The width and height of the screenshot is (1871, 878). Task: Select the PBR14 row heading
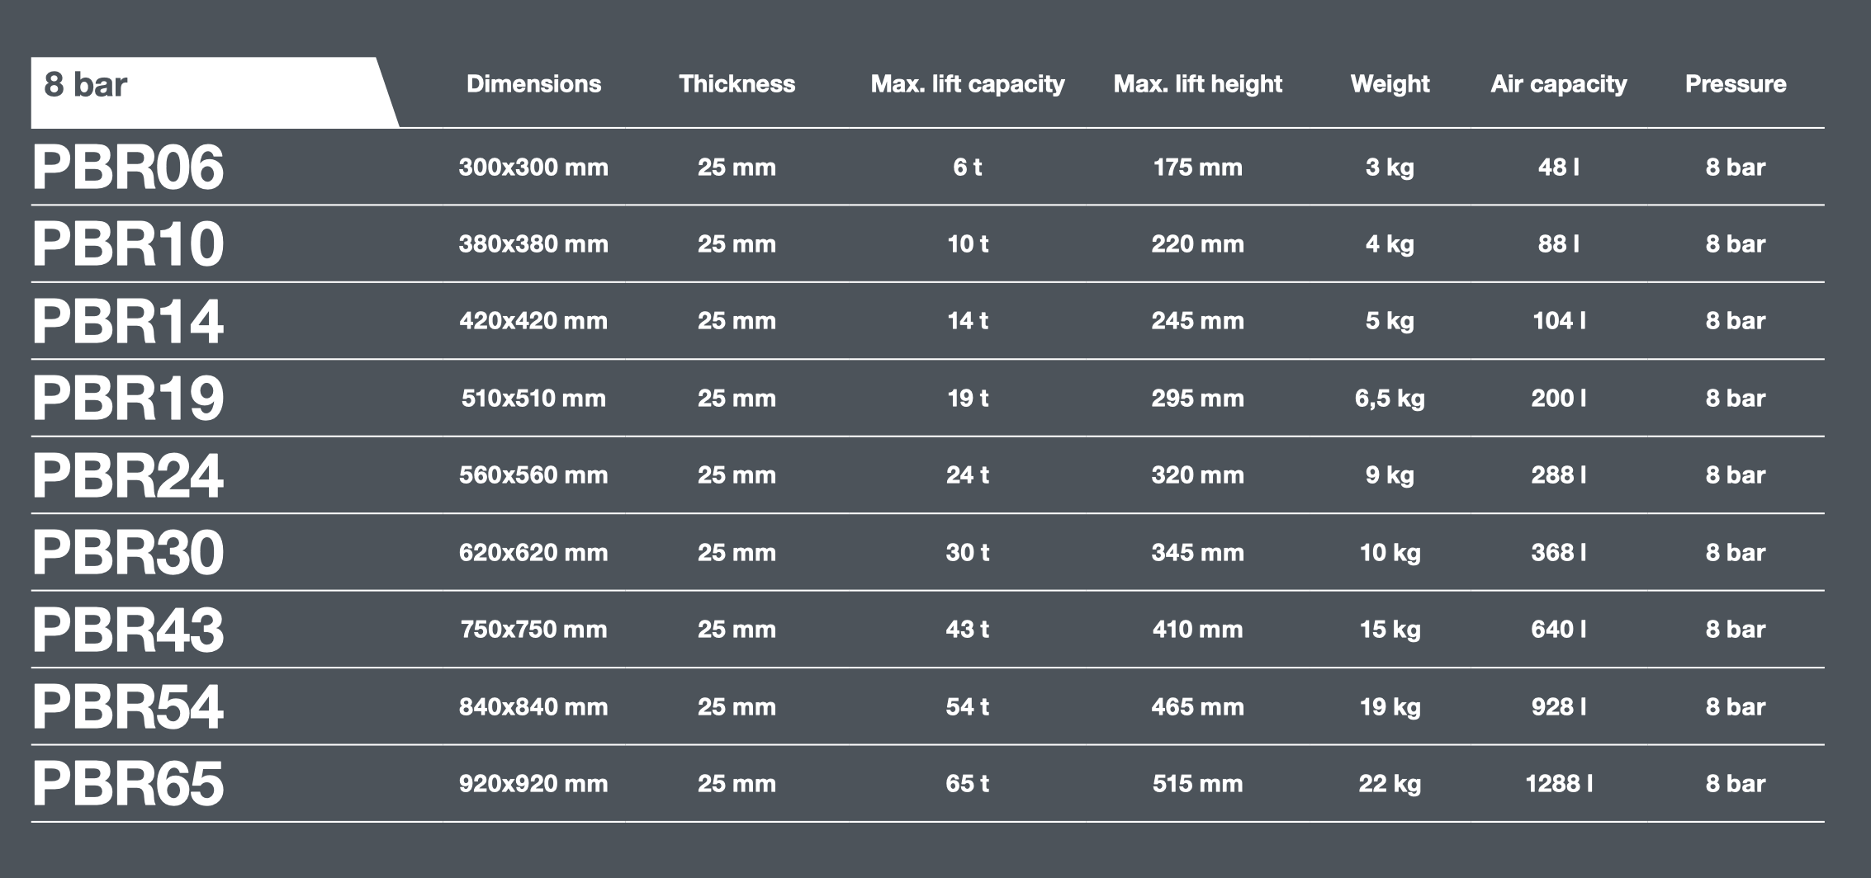(x=128, y=321)
